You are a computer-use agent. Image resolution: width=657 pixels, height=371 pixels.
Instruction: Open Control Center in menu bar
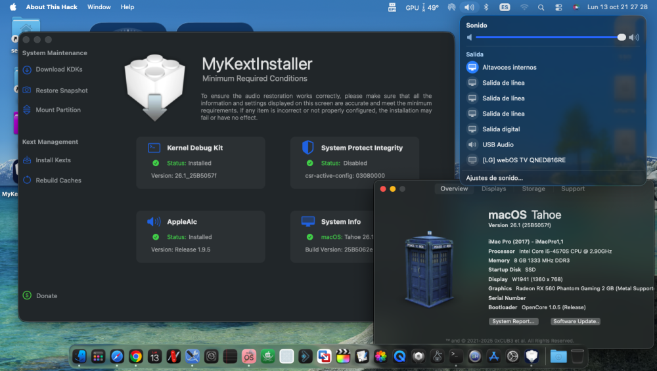coord(558,7)
